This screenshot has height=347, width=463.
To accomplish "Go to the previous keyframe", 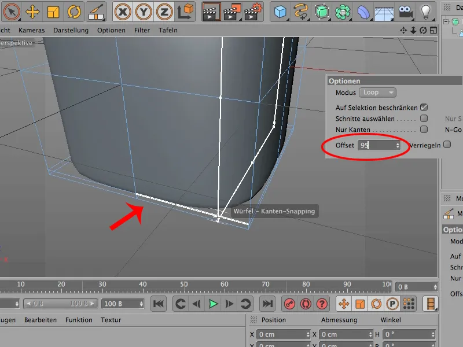I will (180, 304).
